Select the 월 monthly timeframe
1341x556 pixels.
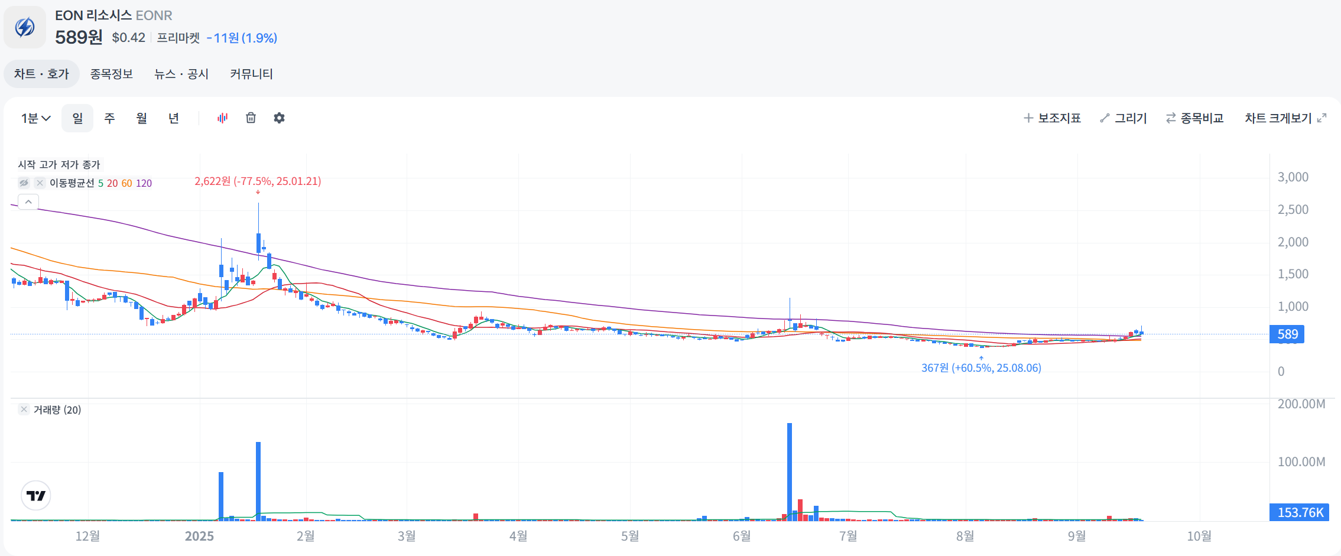tap(141, 118)
